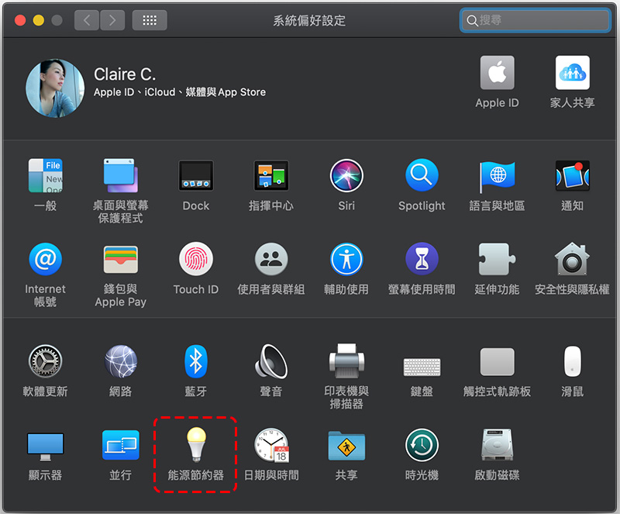This screenshot has height=514, width=620.
Task: Open 鍵盤 (Keyboard) preferences
Action: click(x=422, y=367)
